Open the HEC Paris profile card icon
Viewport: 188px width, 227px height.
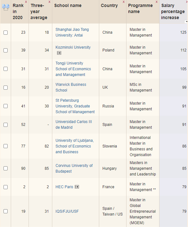click(x=77, y=187)
